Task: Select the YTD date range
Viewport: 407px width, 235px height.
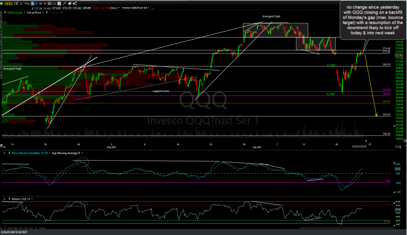Action: pos(10,228)
